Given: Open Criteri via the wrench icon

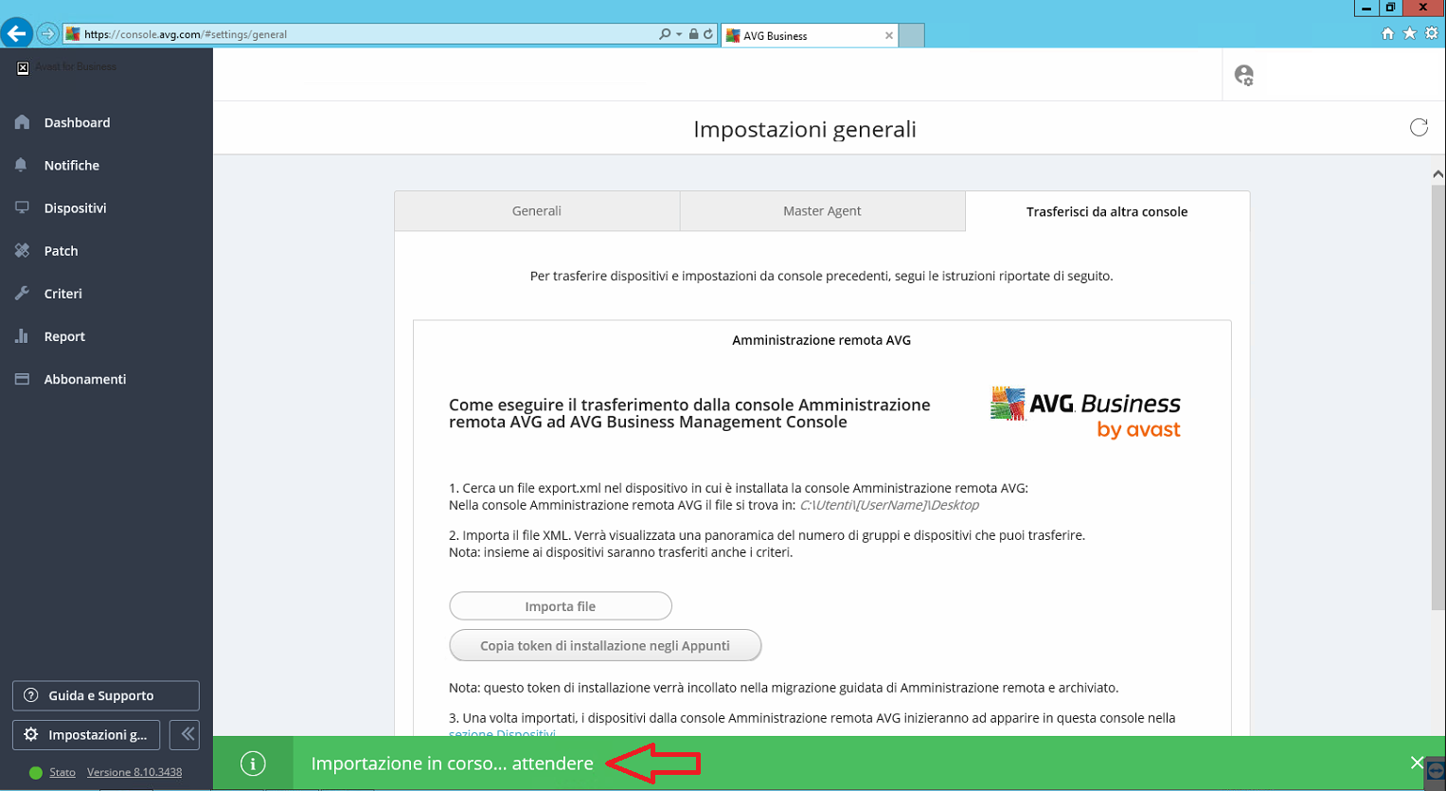Looking at the screenshot, I should coord(23,293).
